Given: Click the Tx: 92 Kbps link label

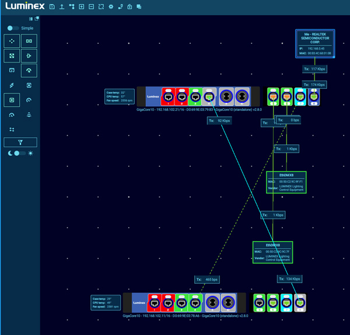Looking at the screenshot, I should pos(219,121).
